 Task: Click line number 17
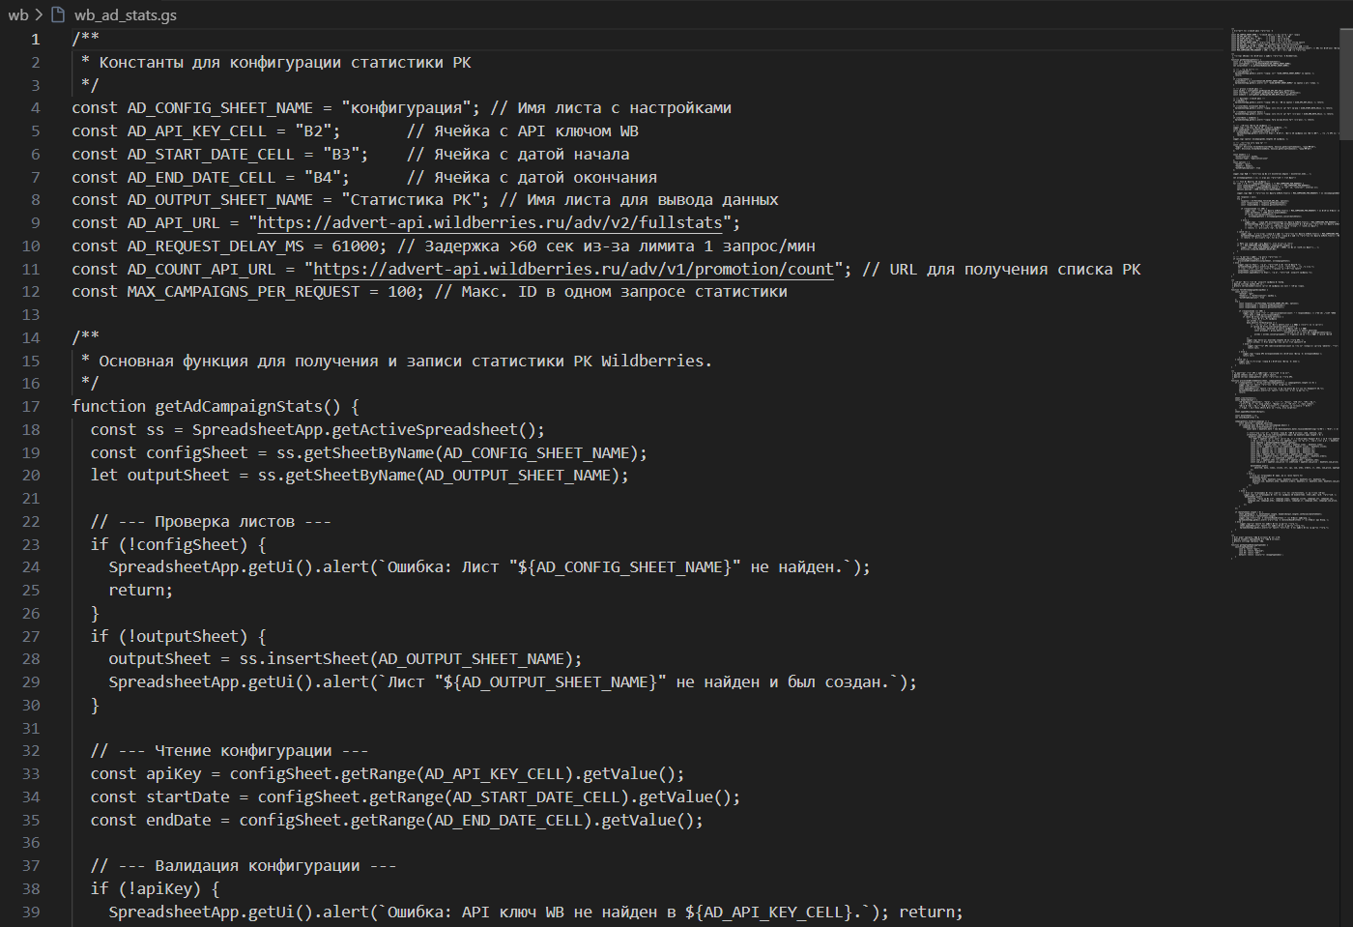coord(30,406)
